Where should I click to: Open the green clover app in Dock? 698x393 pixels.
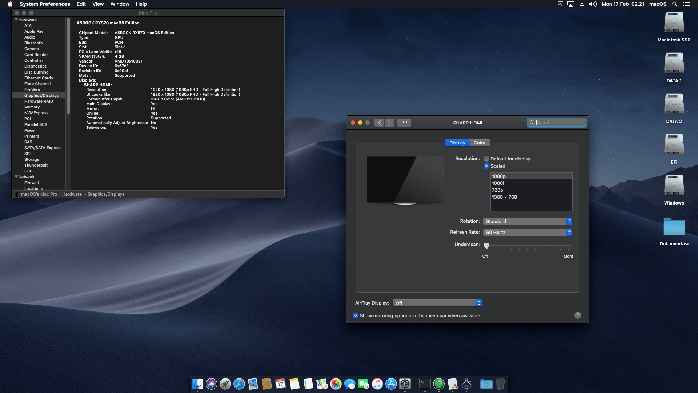pyautogui.click(x=439, y=384)
